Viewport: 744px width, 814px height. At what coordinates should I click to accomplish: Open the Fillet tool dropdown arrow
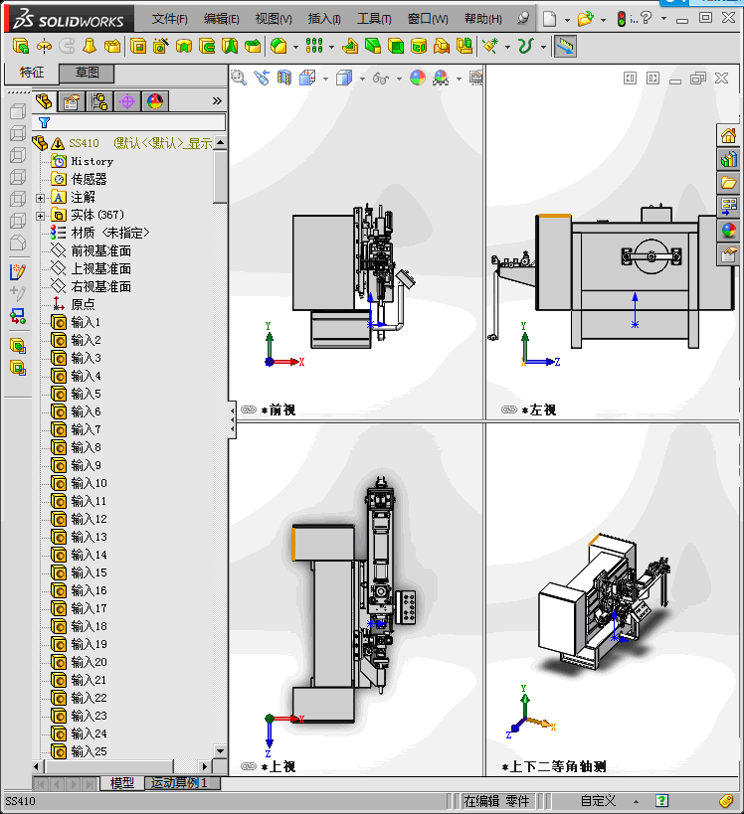pyautogui.click(x=295, y=48)
